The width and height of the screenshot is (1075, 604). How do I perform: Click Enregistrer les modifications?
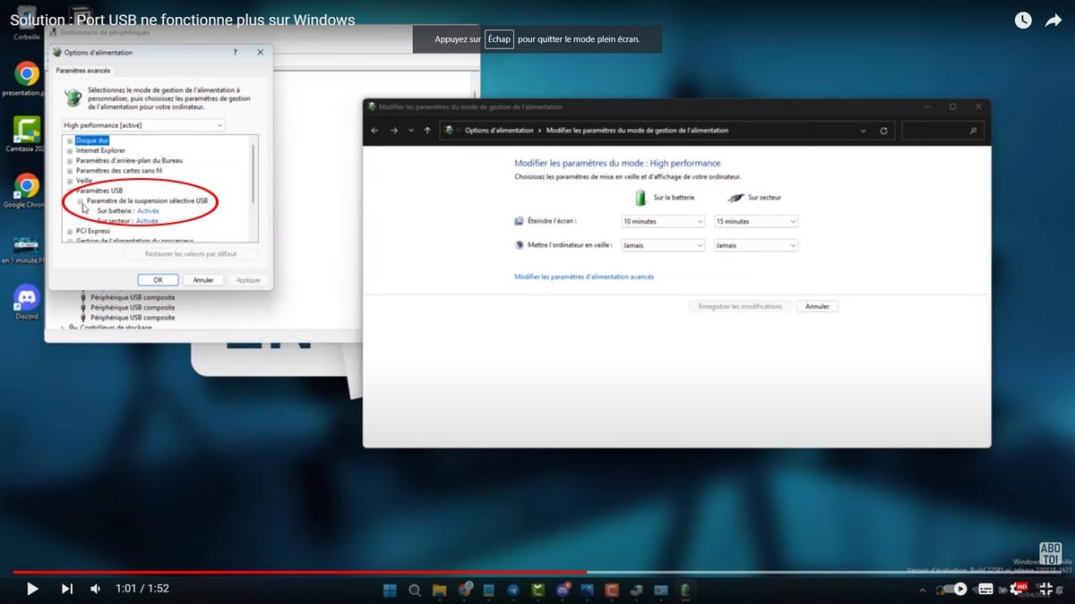pyautogui.click(x=741, y=306)
